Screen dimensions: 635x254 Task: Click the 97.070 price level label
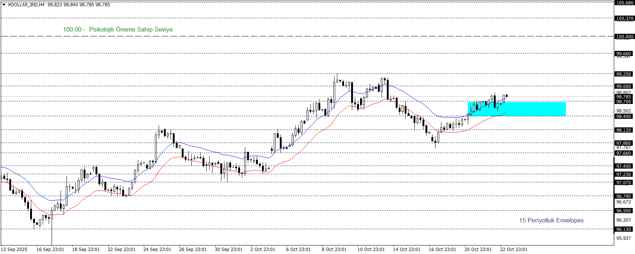tap(623, 183)
